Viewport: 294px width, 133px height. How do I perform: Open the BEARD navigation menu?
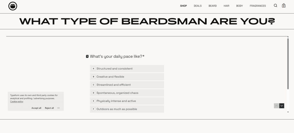point(213,6)
